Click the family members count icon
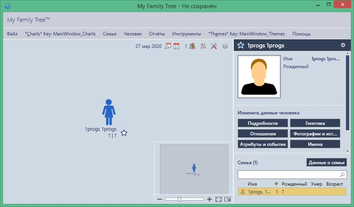 tap(192, 46)
